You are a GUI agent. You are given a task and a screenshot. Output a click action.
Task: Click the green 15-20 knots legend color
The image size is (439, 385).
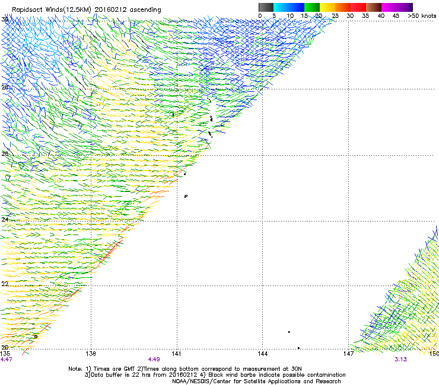pyautogui.click(x=312, y=7)
